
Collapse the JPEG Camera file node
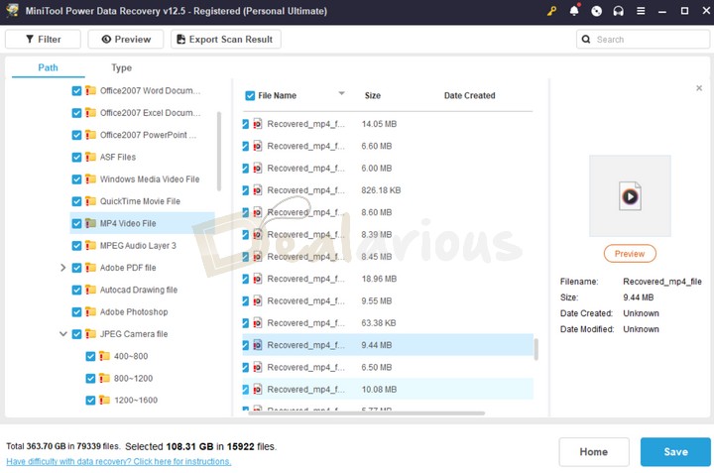tap(62, 334)
